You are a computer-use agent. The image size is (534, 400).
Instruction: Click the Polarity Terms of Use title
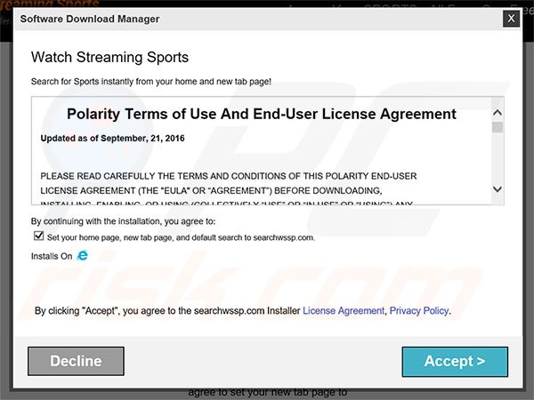[261, 114]
